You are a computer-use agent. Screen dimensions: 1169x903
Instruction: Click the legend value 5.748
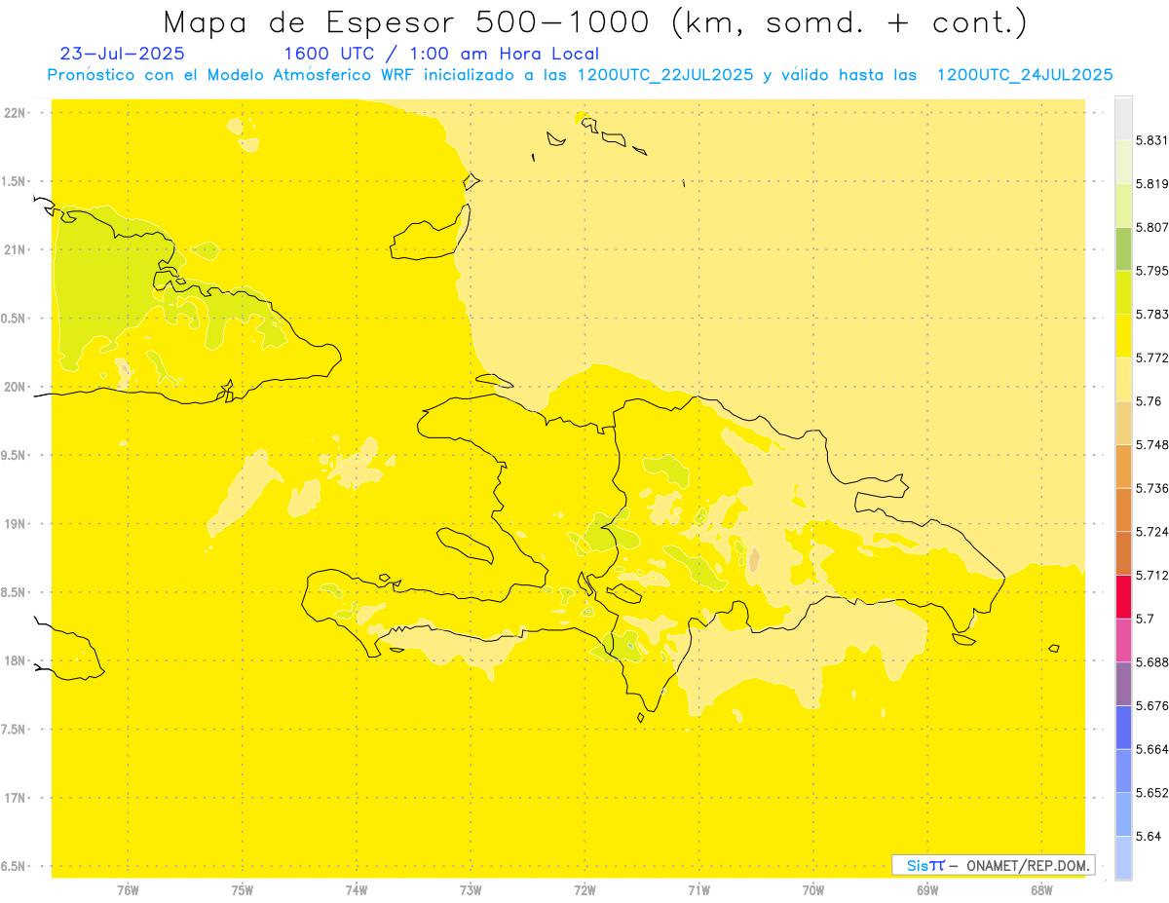pyautogui.click(x=1152, y=444)
